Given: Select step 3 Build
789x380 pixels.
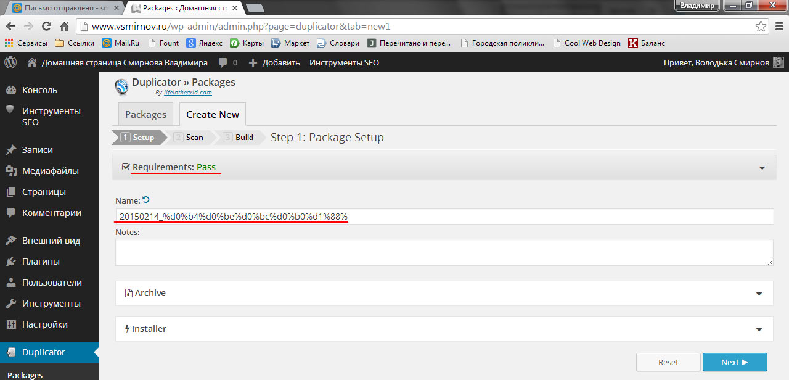Looking at the screenshot, I should click(x=239, y=138).
